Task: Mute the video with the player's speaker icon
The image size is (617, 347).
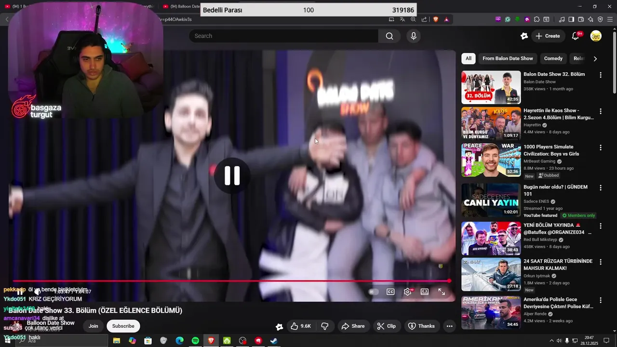Action: click(37, 292)
